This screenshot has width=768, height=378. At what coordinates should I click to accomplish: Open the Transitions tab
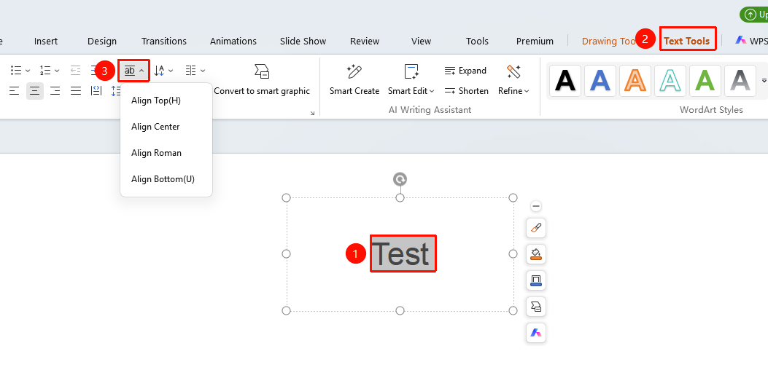pyautogui.click(x=164, y=41)
